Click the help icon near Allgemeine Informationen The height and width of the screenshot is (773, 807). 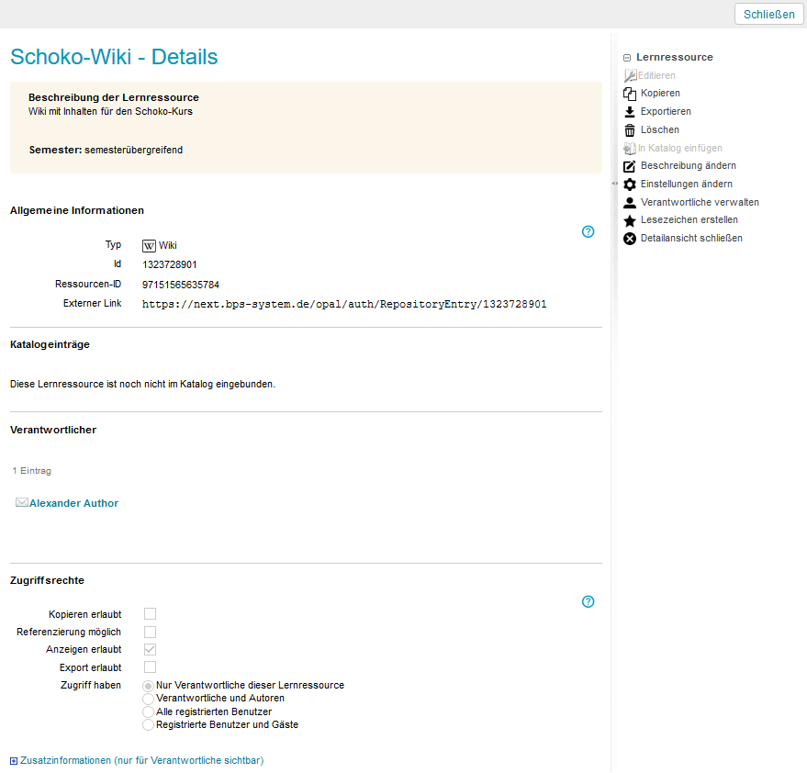pos(588,231)
